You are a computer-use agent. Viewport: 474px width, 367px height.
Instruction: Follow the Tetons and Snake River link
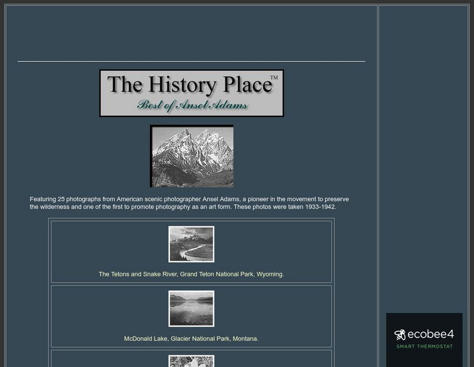pos(191,274)
